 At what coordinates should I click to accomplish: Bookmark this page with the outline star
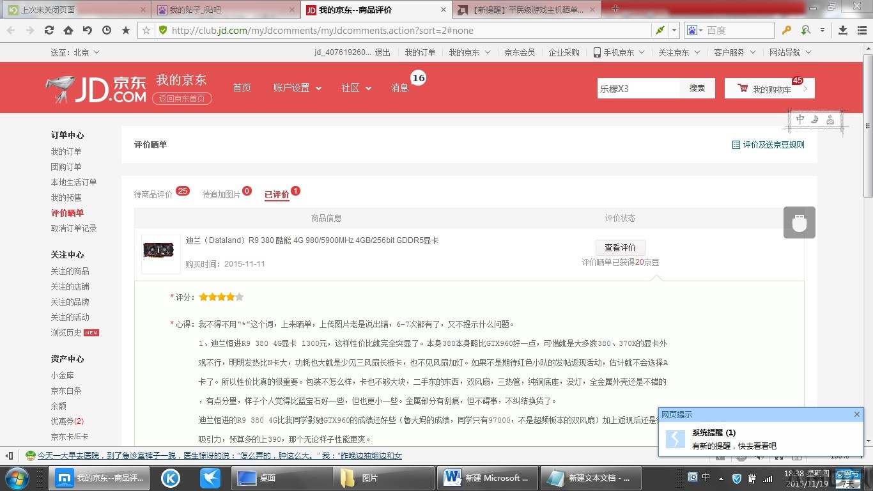146,30
